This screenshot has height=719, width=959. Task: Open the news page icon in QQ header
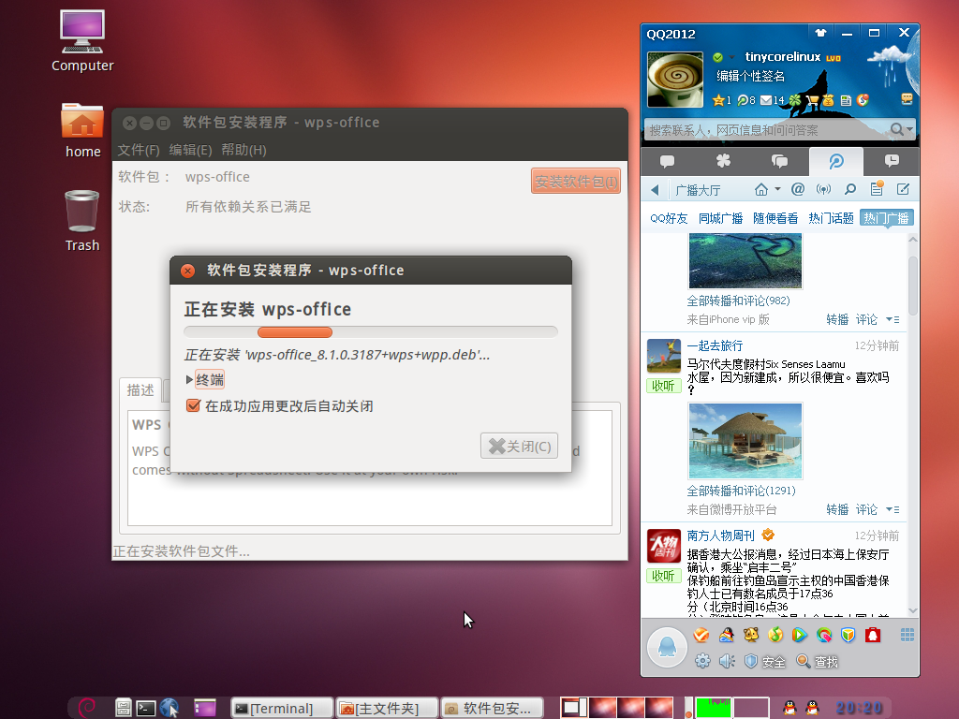tap(846, 100)
